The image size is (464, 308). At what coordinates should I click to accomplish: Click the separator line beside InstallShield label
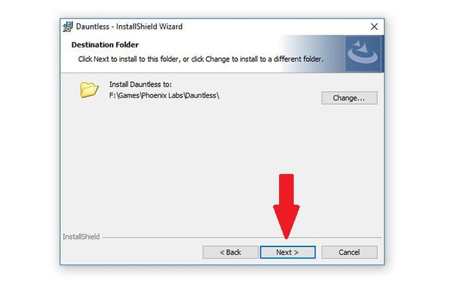(x=242, y=237)
